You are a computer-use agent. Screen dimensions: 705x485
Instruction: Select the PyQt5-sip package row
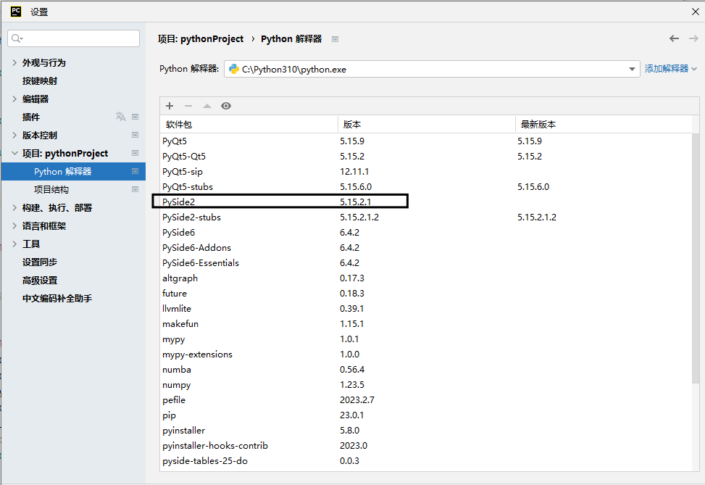426,171
